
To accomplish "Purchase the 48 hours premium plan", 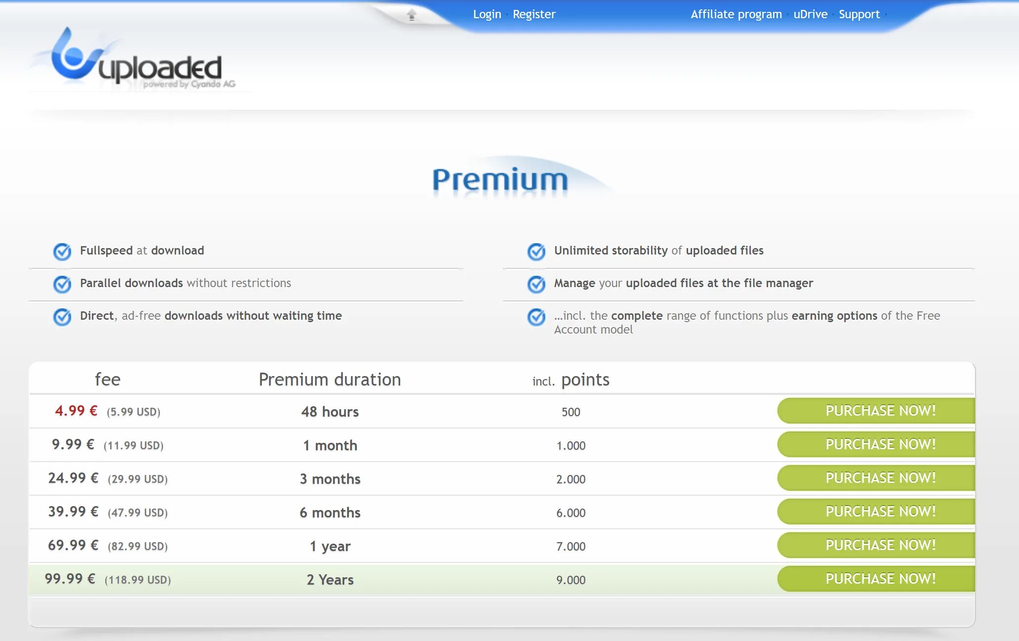I will (880, 411).
